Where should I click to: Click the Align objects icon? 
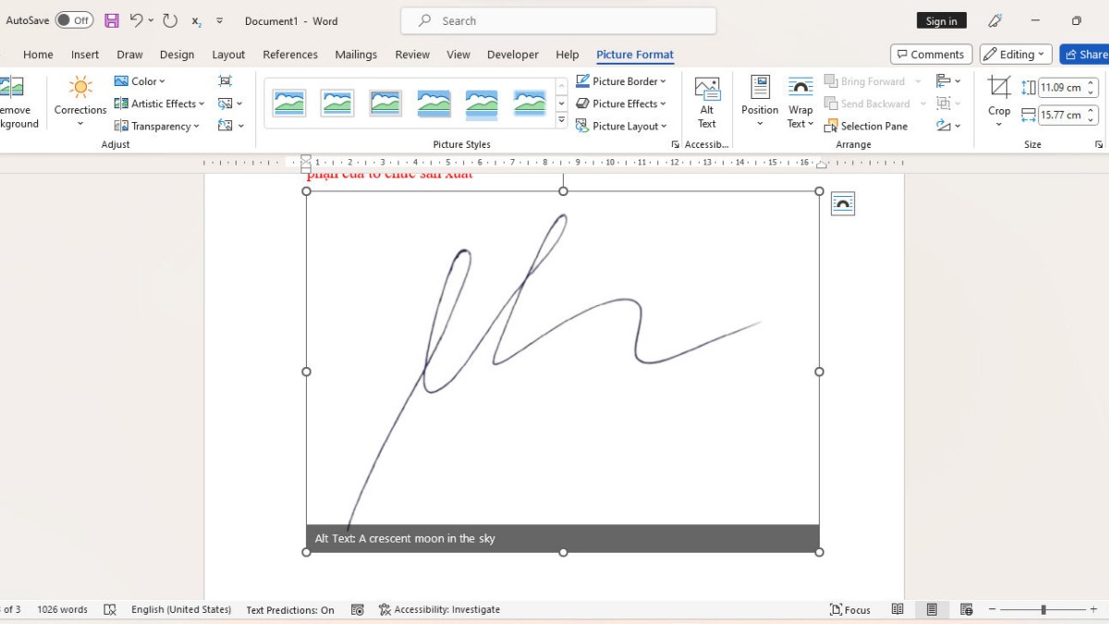[944, 81]
